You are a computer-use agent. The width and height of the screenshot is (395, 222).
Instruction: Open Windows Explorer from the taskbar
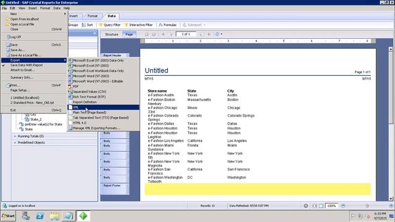54,216
